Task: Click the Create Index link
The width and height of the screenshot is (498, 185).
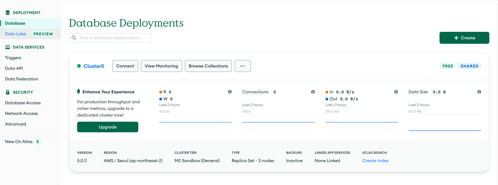Action: click(375, 160)
